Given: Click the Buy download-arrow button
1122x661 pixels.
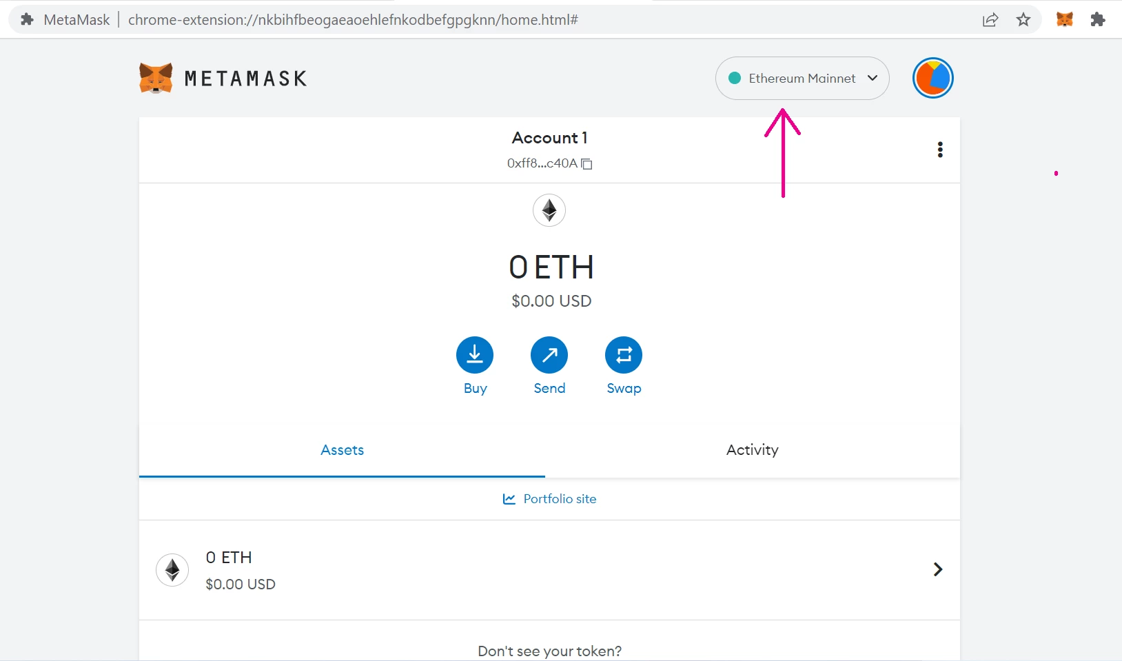Looking at the screenshot, I should pos(475,355).
